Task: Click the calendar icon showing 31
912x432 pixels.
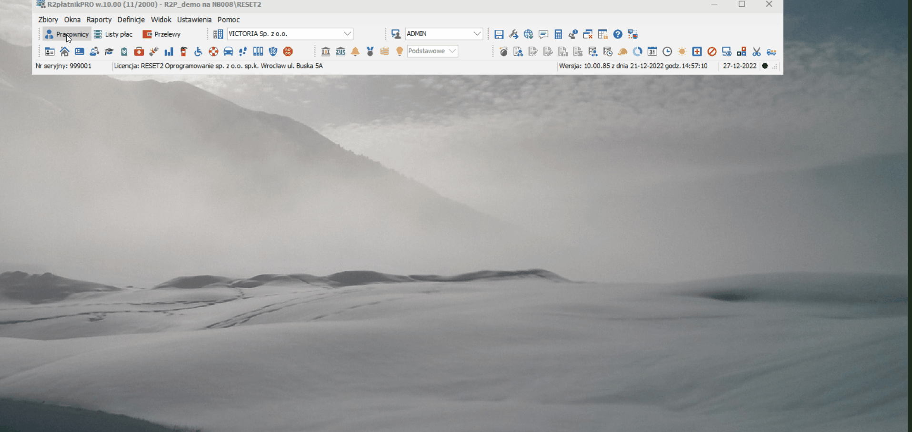Action: [652, 51]
